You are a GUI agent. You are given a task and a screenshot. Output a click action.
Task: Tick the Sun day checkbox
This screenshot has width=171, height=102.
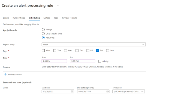point(108,51)
